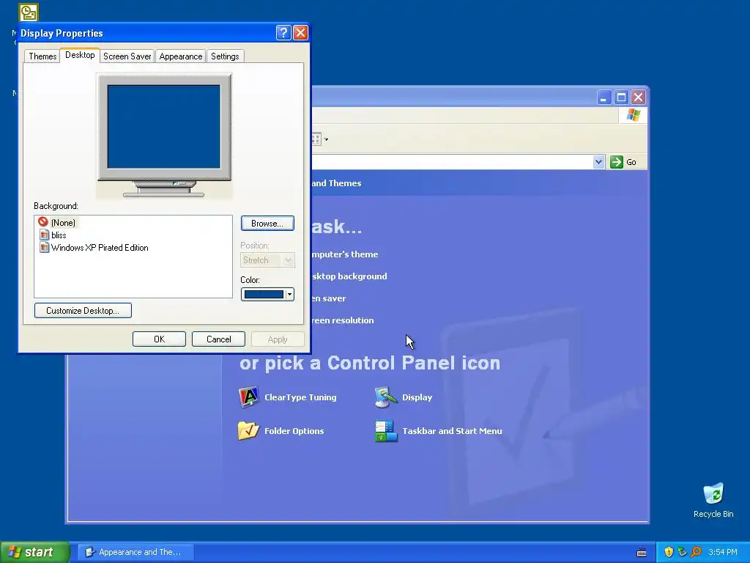Open the Settings tab
The height and width of the screenshot is (563, 750).
point(225,56)
